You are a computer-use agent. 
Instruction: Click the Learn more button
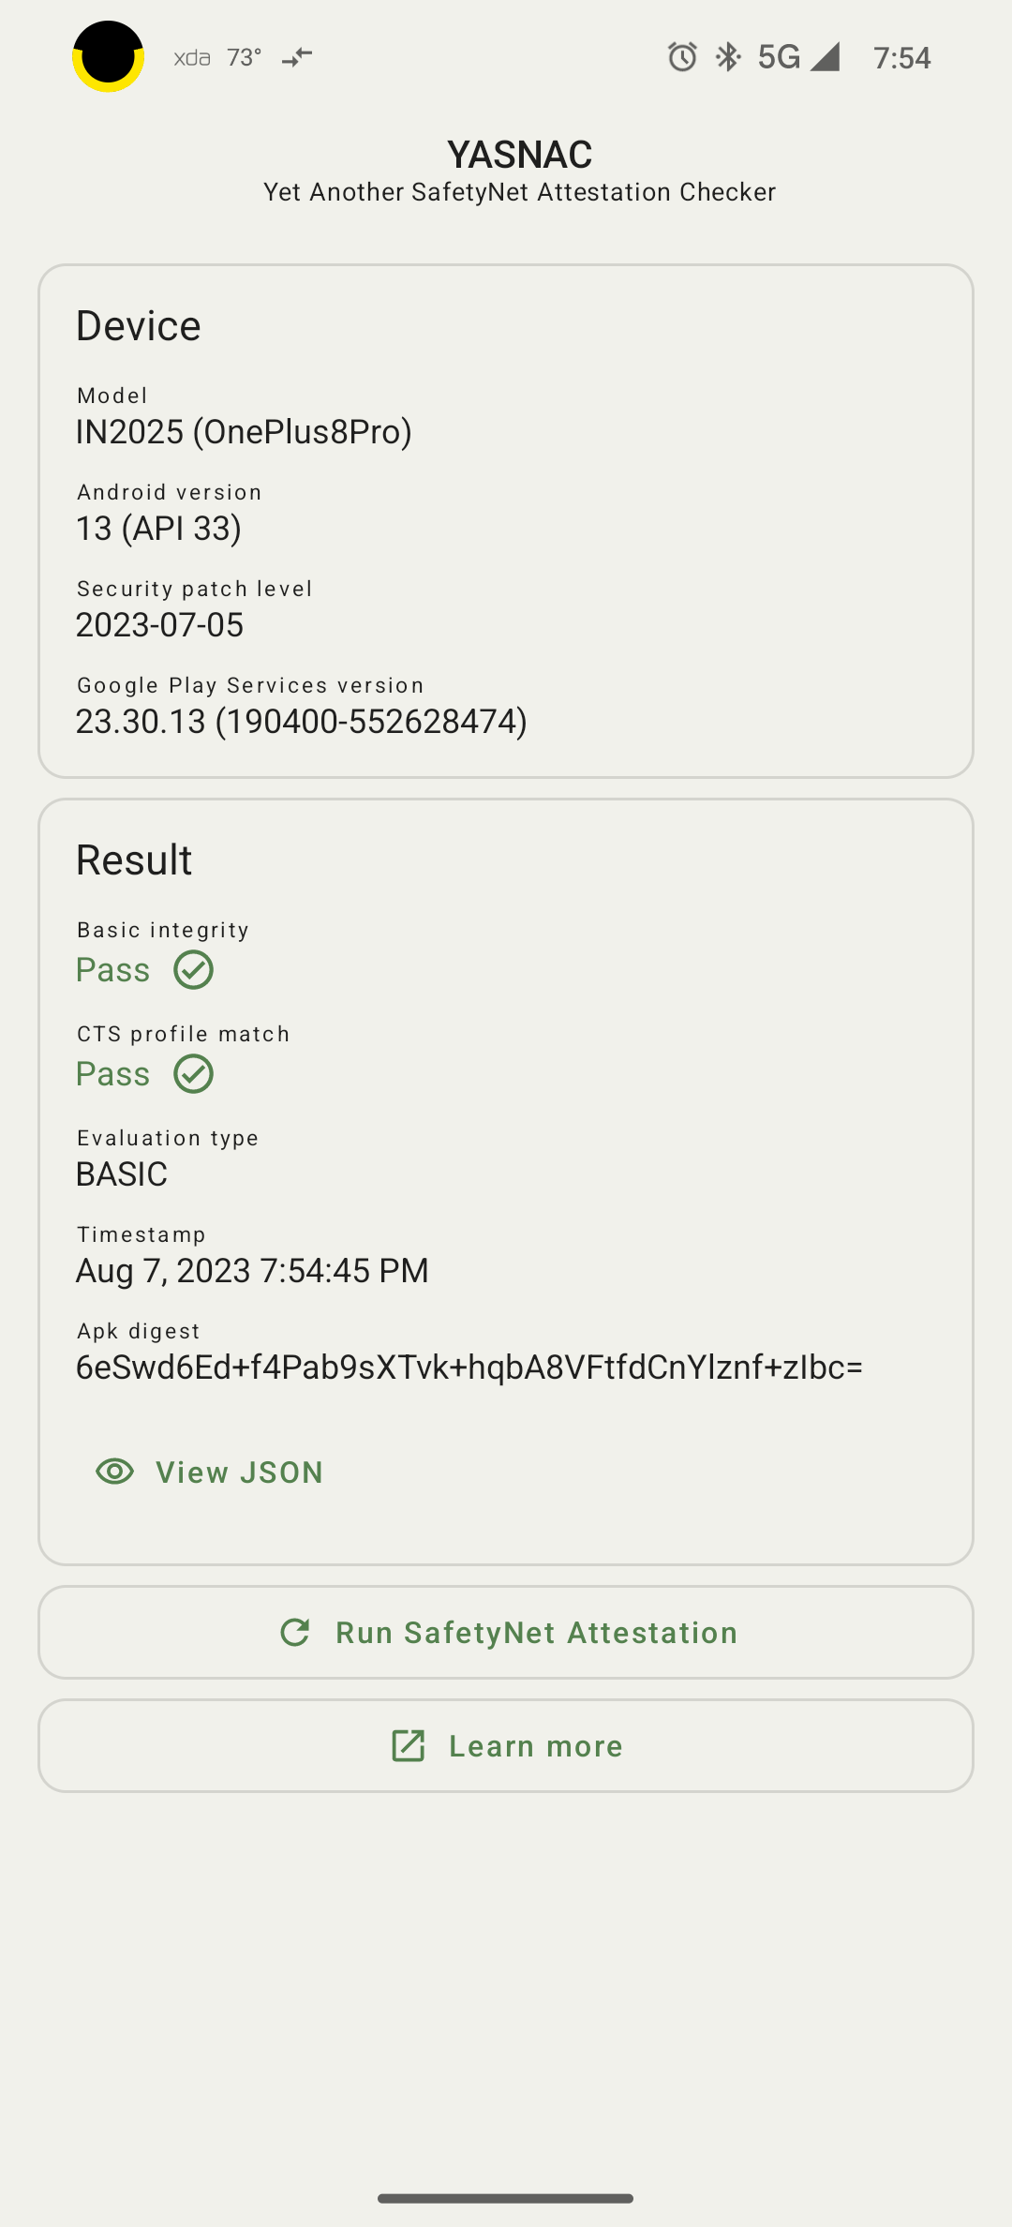coord(506,1744)
